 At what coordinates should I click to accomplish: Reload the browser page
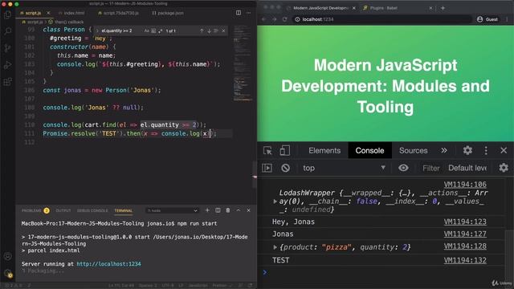pos(285,19)
